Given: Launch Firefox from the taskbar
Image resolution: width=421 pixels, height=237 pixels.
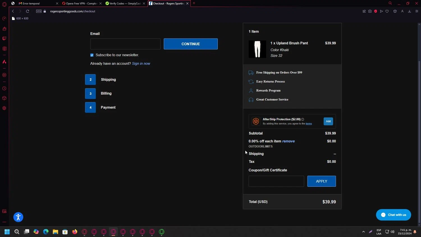Looking at the screenshot, I should (x=75, y=232).
